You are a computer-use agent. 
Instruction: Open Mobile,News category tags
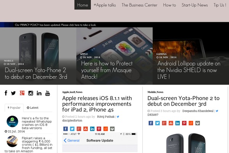click(x=155, y=92)
